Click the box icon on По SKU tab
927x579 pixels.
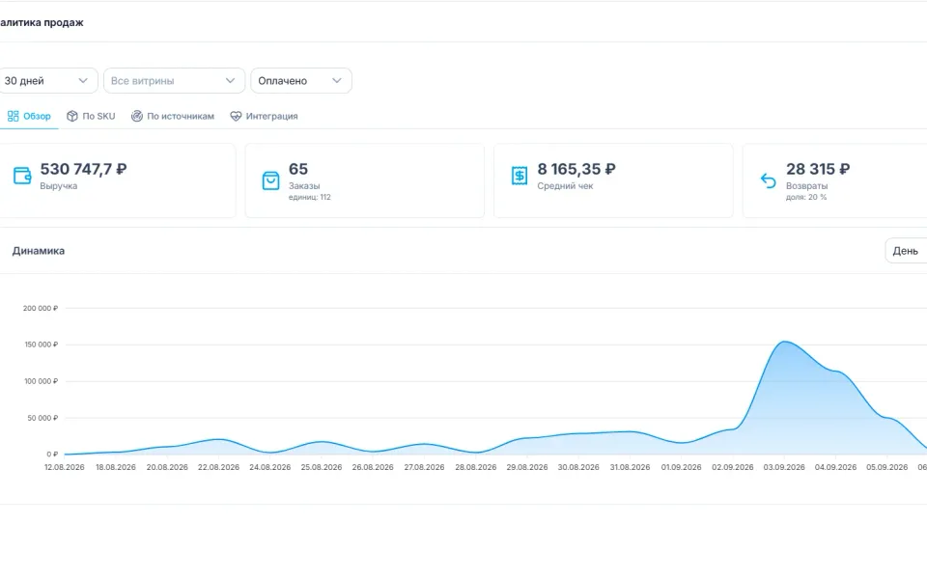pos(72,117)
